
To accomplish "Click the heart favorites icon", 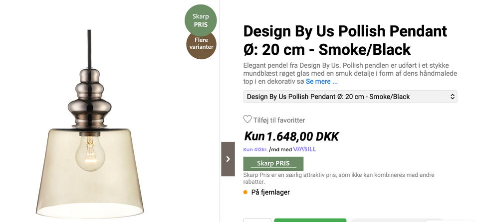I will tap(247, 119).
